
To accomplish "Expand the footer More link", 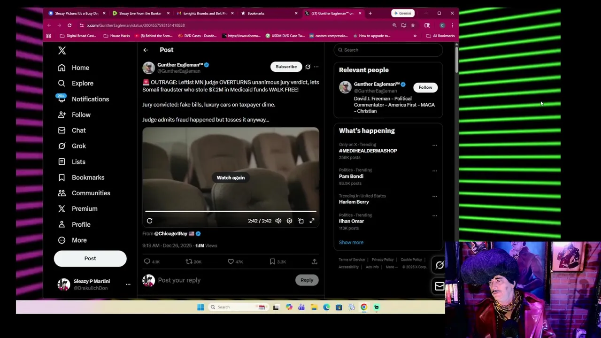I will pos(392,267).
